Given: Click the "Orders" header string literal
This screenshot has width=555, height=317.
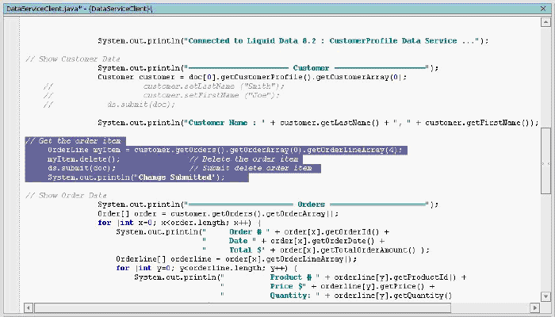Looking at the screenshot, I should [x=310, y=204].
